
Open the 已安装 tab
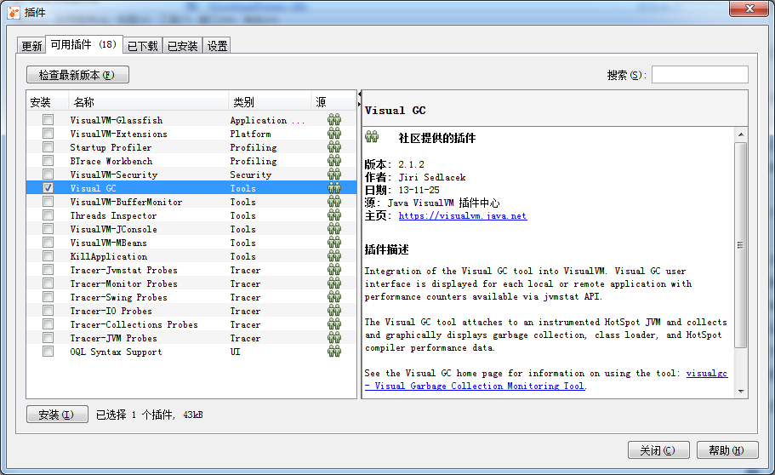click(x=182, y=45)
